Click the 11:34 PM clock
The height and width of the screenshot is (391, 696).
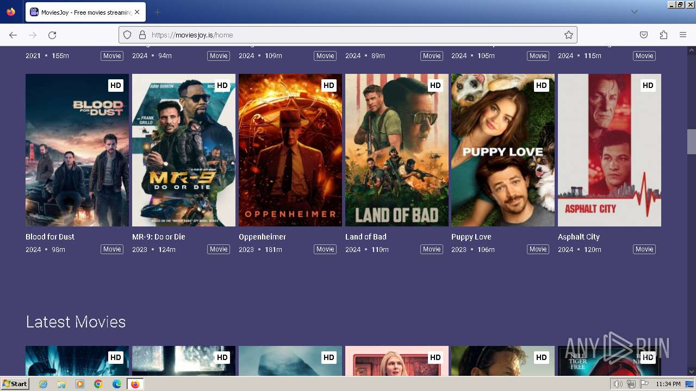pos(668,384)
